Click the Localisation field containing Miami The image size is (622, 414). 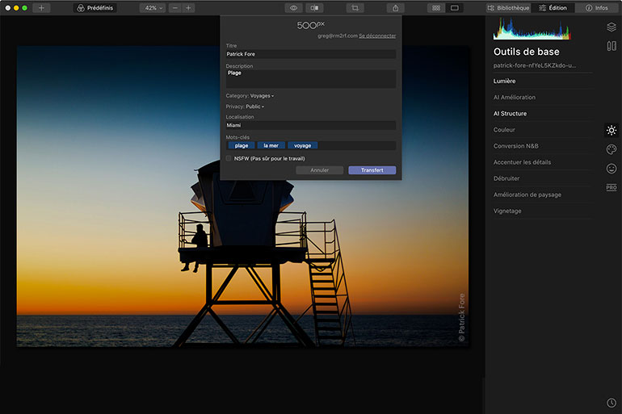coord(310,126)
